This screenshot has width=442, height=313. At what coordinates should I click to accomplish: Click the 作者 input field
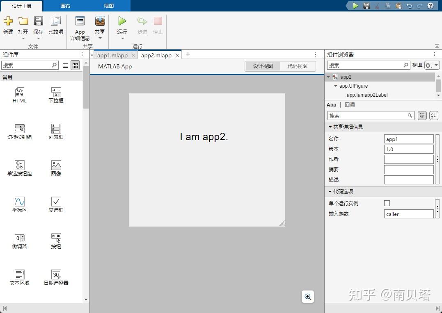pyautogui.click(x=408, y=159)
